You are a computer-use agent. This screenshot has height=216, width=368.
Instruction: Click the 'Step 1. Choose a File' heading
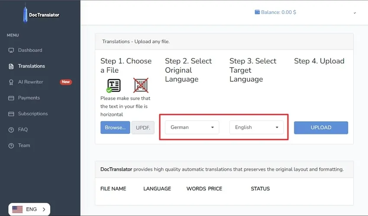tap(126, 65)
